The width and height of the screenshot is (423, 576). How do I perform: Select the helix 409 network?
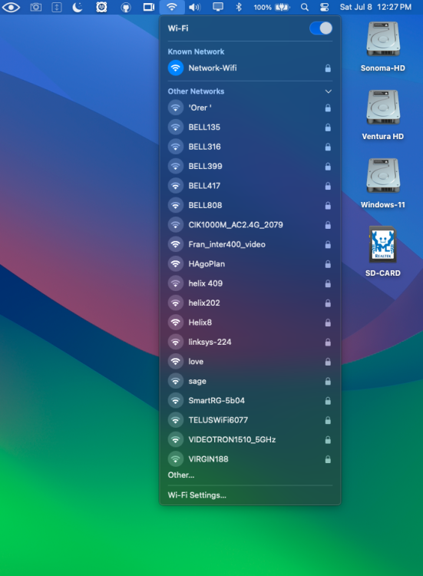[250, 283]
